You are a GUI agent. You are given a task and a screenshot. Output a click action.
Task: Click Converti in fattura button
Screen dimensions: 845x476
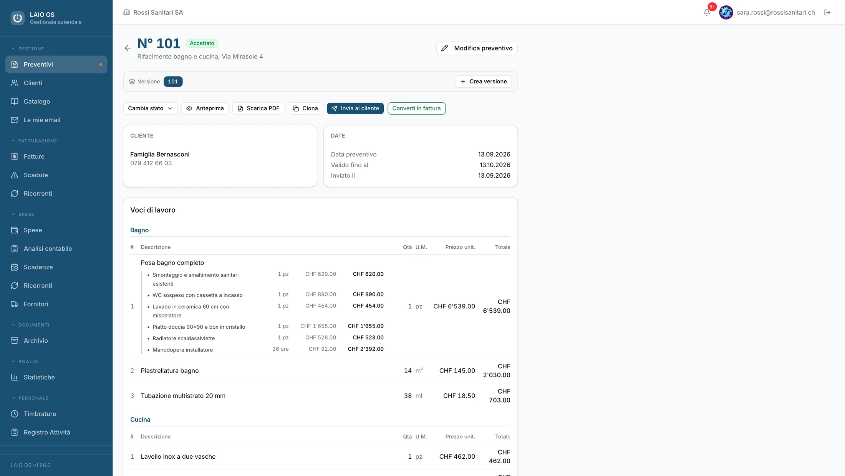[416, 108]
